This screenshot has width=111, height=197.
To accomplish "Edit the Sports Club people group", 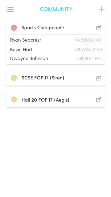I will (99, 28).
